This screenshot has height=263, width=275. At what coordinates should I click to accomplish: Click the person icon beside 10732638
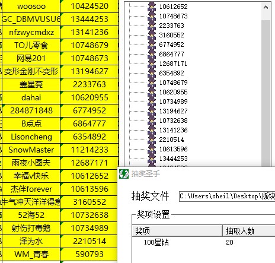pos(152,121)
